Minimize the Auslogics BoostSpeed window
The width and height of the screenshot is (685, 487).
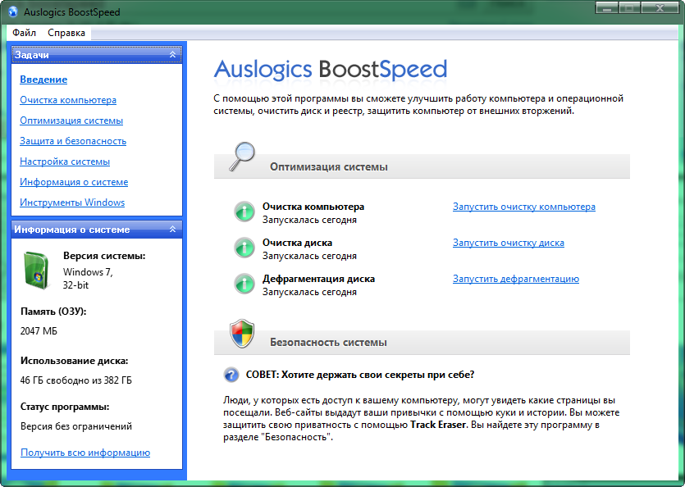[x=607, y=8]
